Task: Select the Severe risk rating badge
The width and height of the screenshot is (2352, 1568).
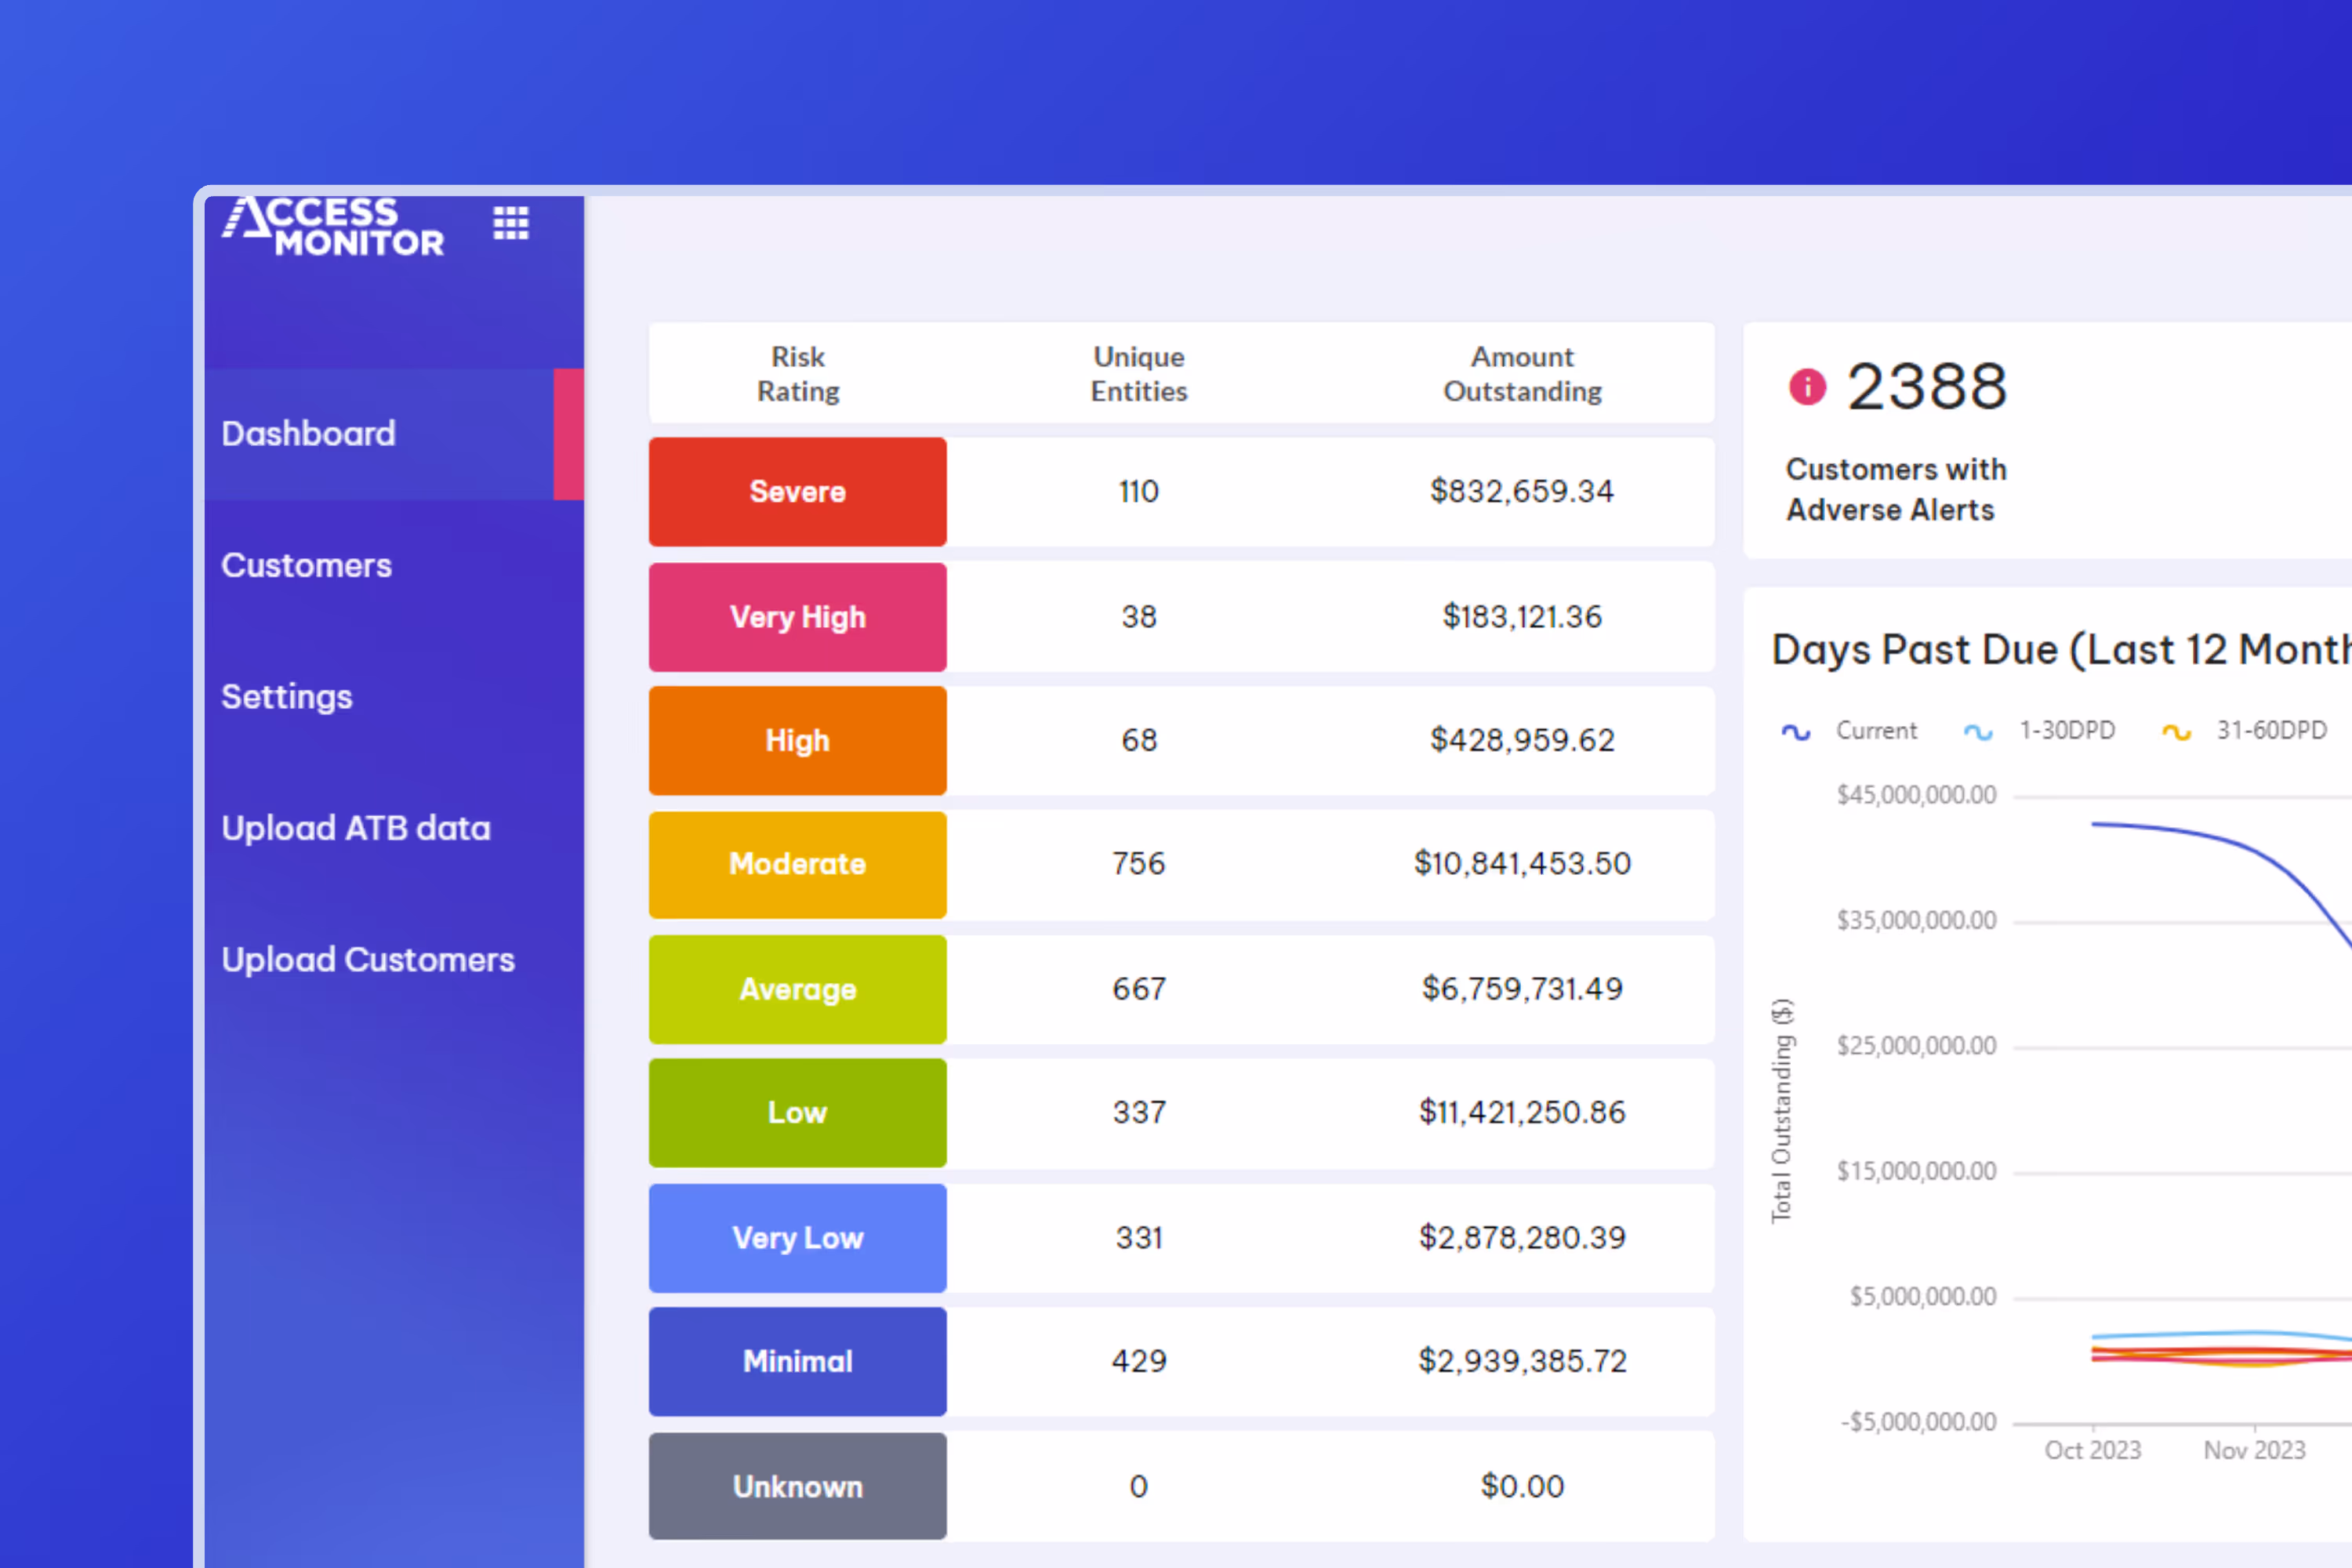Action: coord(797,491)
